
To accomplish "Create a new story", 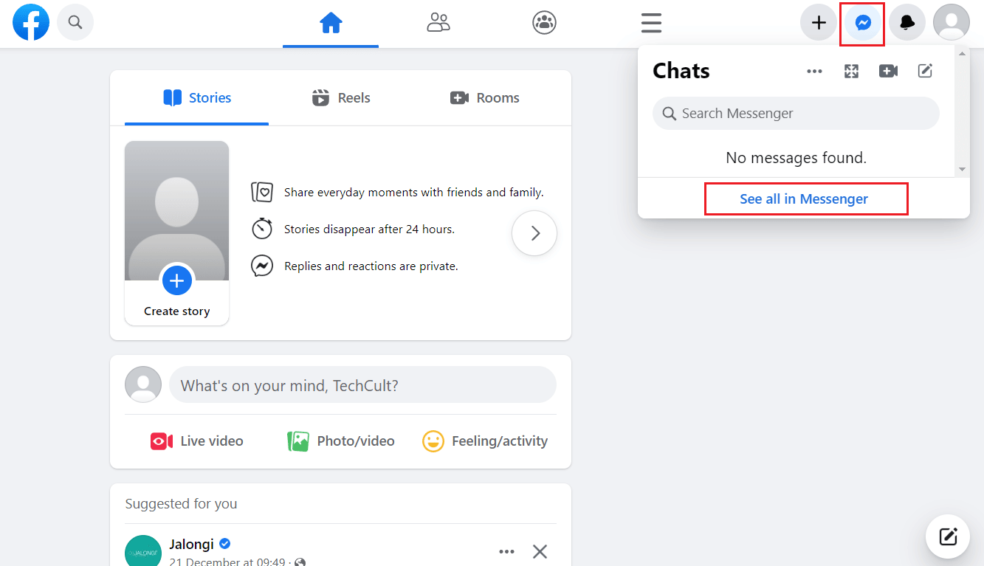I will pyautogui.click(x=176, y=280).
